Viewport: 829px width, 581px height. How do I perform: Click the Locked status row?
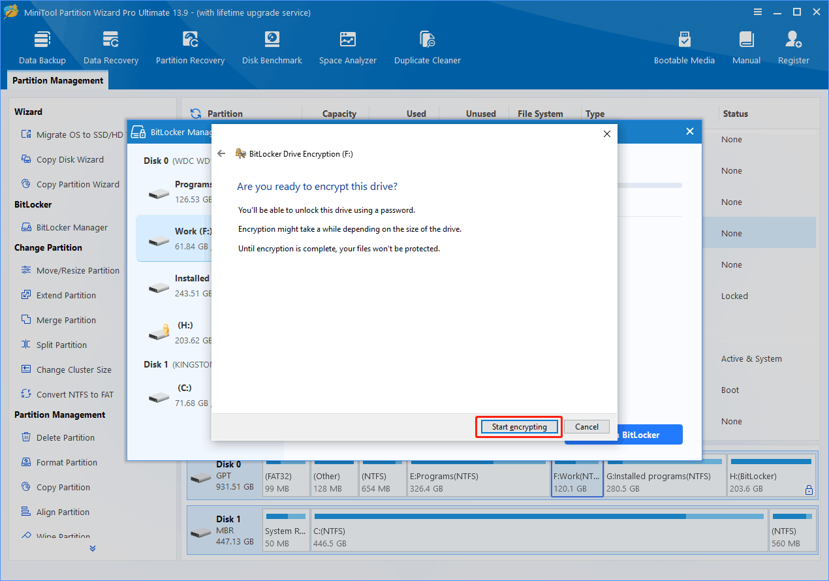click(x=734, y=296)
